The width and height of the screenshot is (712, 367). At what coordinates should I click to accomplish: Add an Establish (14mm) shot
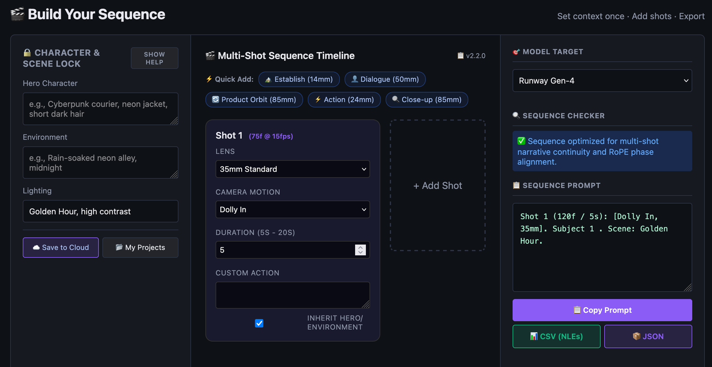pos(299,79)
